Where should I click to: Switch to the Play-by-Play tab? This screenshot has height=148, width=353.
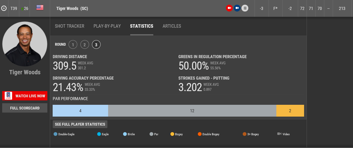click(x=107, y=26)
